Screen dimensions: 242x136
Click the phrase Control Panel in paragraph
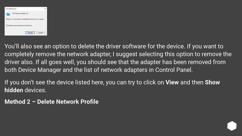click(173, 70)
